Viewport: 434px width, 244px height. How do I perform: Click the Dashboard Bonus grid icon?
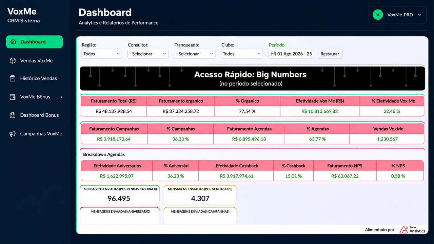(x=13, y=115)
